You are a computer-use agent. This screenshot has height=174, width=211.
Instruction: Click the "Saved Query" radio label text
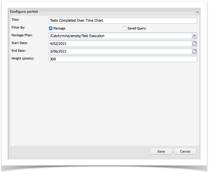click(x=137, y=29)
